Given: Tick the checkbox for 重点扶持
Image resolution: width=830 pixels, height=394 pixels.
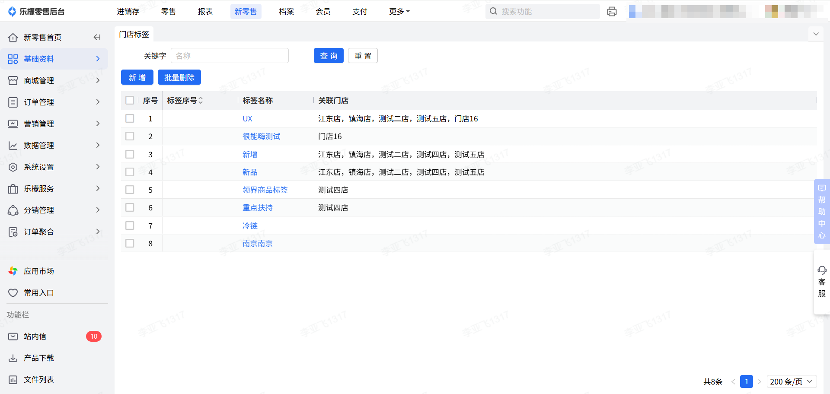Looking at the screenshot, I should pyautogui.click(x=130, y=207).
